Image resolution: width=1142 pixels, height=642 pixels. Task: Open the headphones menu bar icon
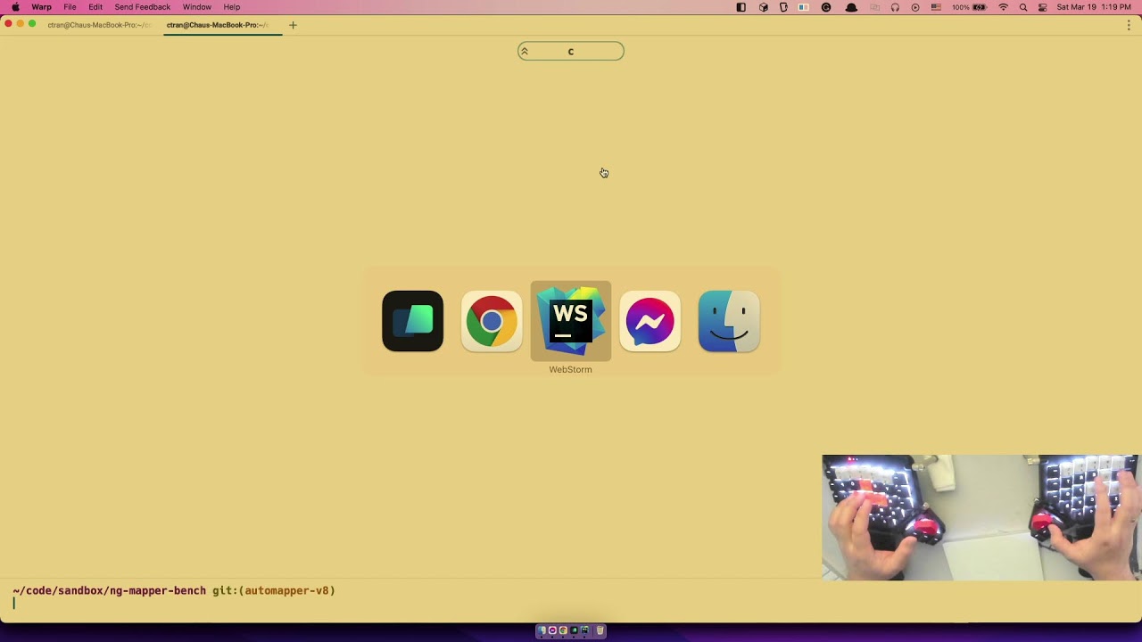(895, 7)
